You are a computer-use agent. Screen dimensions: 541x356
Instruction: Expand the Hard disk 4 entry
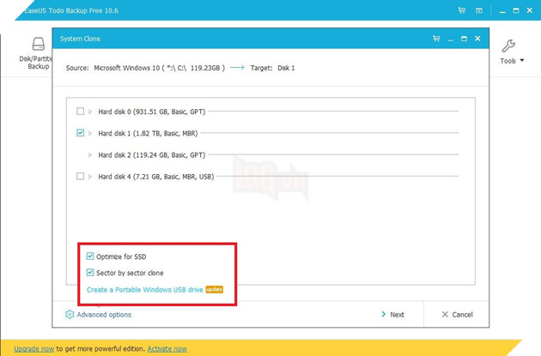[90, 177]
